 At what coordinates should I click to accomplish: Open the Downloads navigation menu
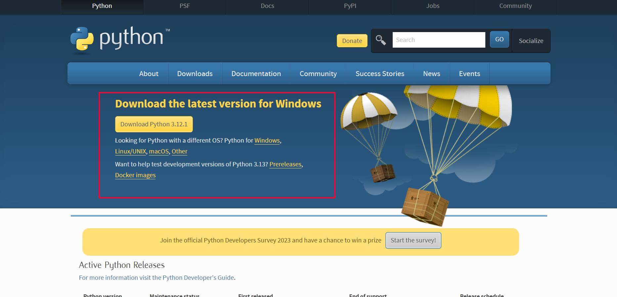tap(195, 73)
